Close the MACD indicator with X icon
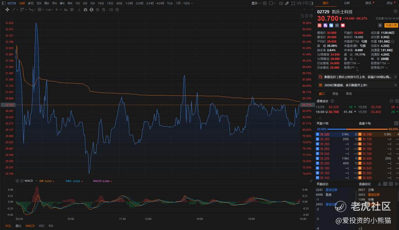This screenshot has height=230, width=399. 22,181
